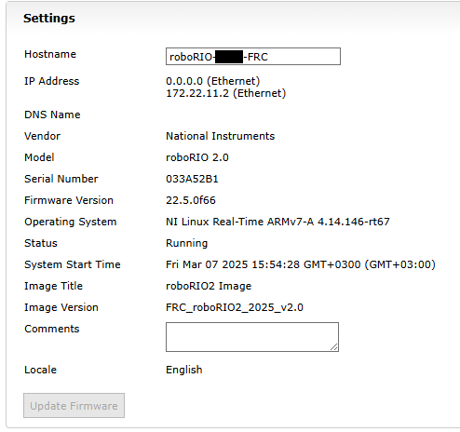
Task: Click the Model label
Action: pyautogui.click(x=39, y=157)
